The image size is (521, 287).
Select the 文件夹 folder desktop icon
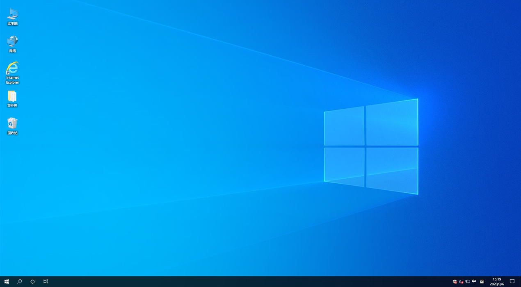point(12,99)
